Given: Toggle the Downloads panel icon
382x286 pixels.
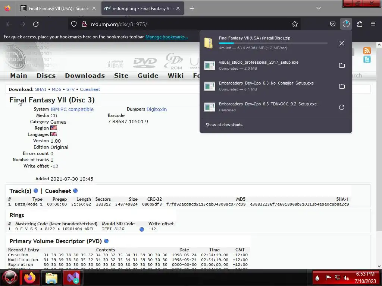Looking at the screenshot, I should click(x=346, y=24).
